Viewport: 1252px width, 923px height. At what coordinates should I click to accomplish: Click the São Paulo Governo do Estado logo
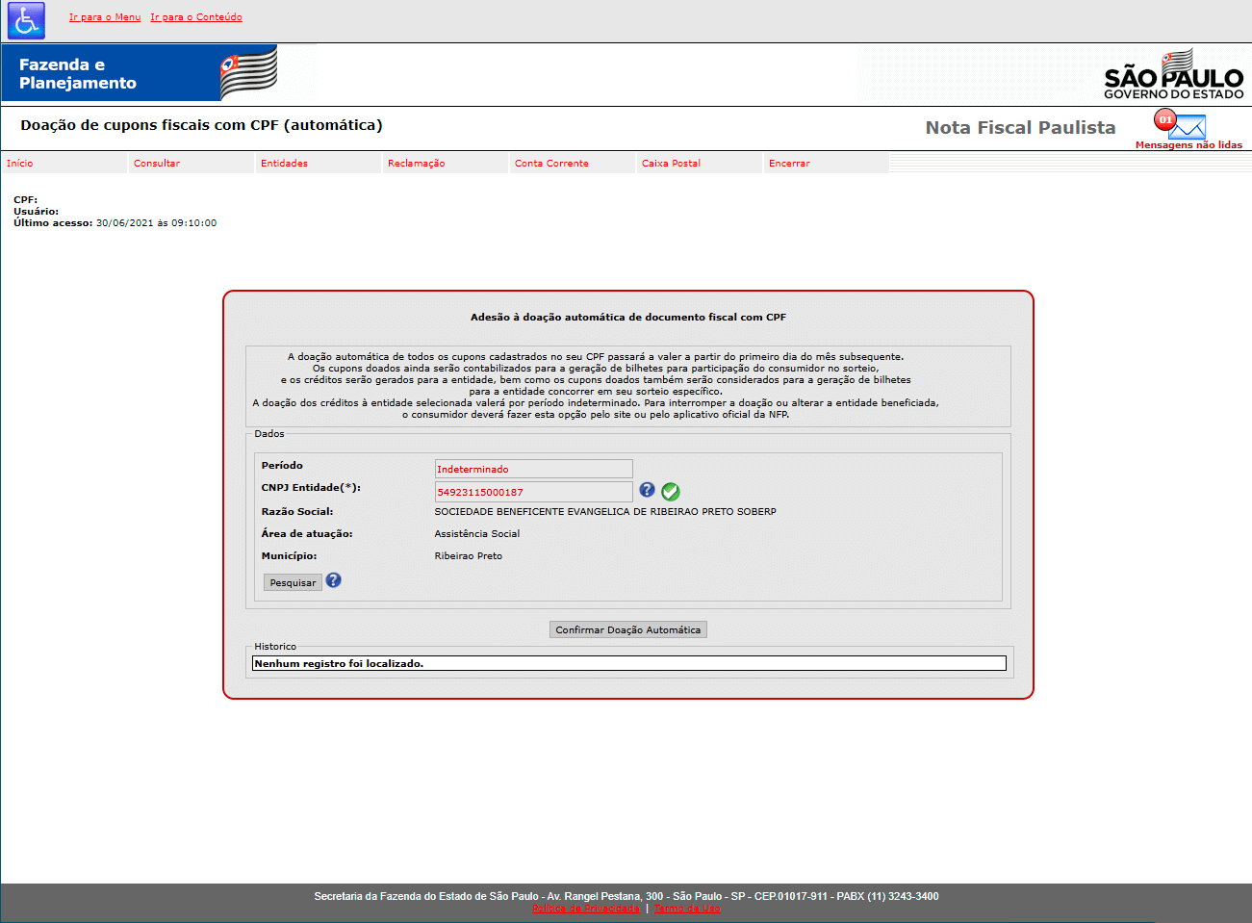pos(1173,75)
